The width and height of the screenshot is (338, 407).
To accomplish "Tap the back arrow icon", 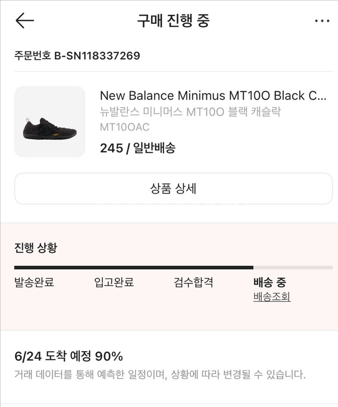I will 25,21.
